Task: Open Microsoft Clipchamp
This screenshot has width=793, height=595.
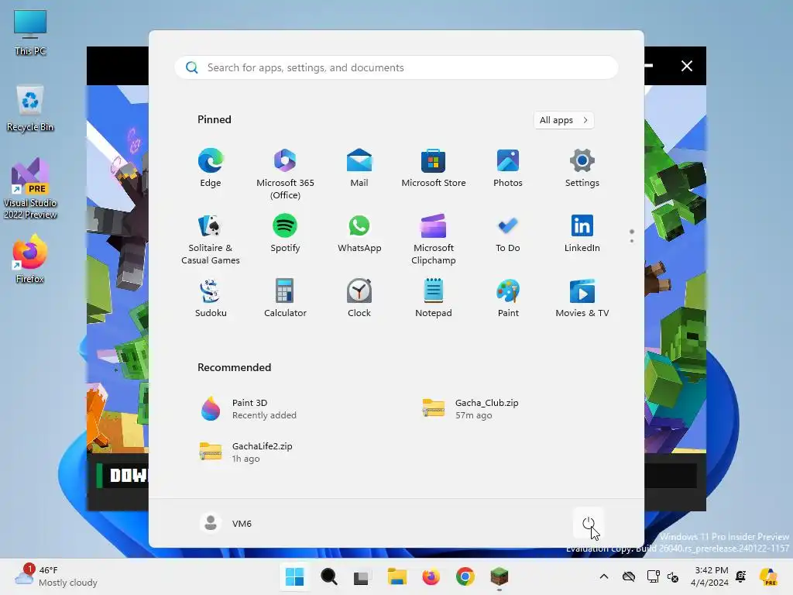Action: tap(434, 239)
